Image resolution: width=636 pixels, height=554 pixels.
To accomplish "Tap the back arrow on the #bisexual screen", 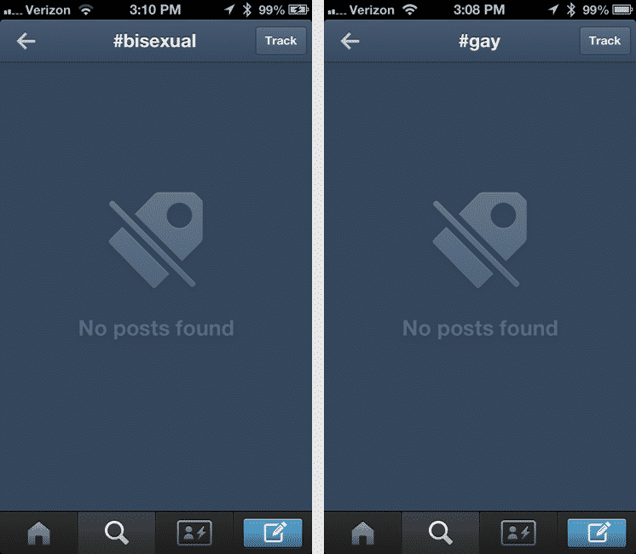I will tap(26, 41).
